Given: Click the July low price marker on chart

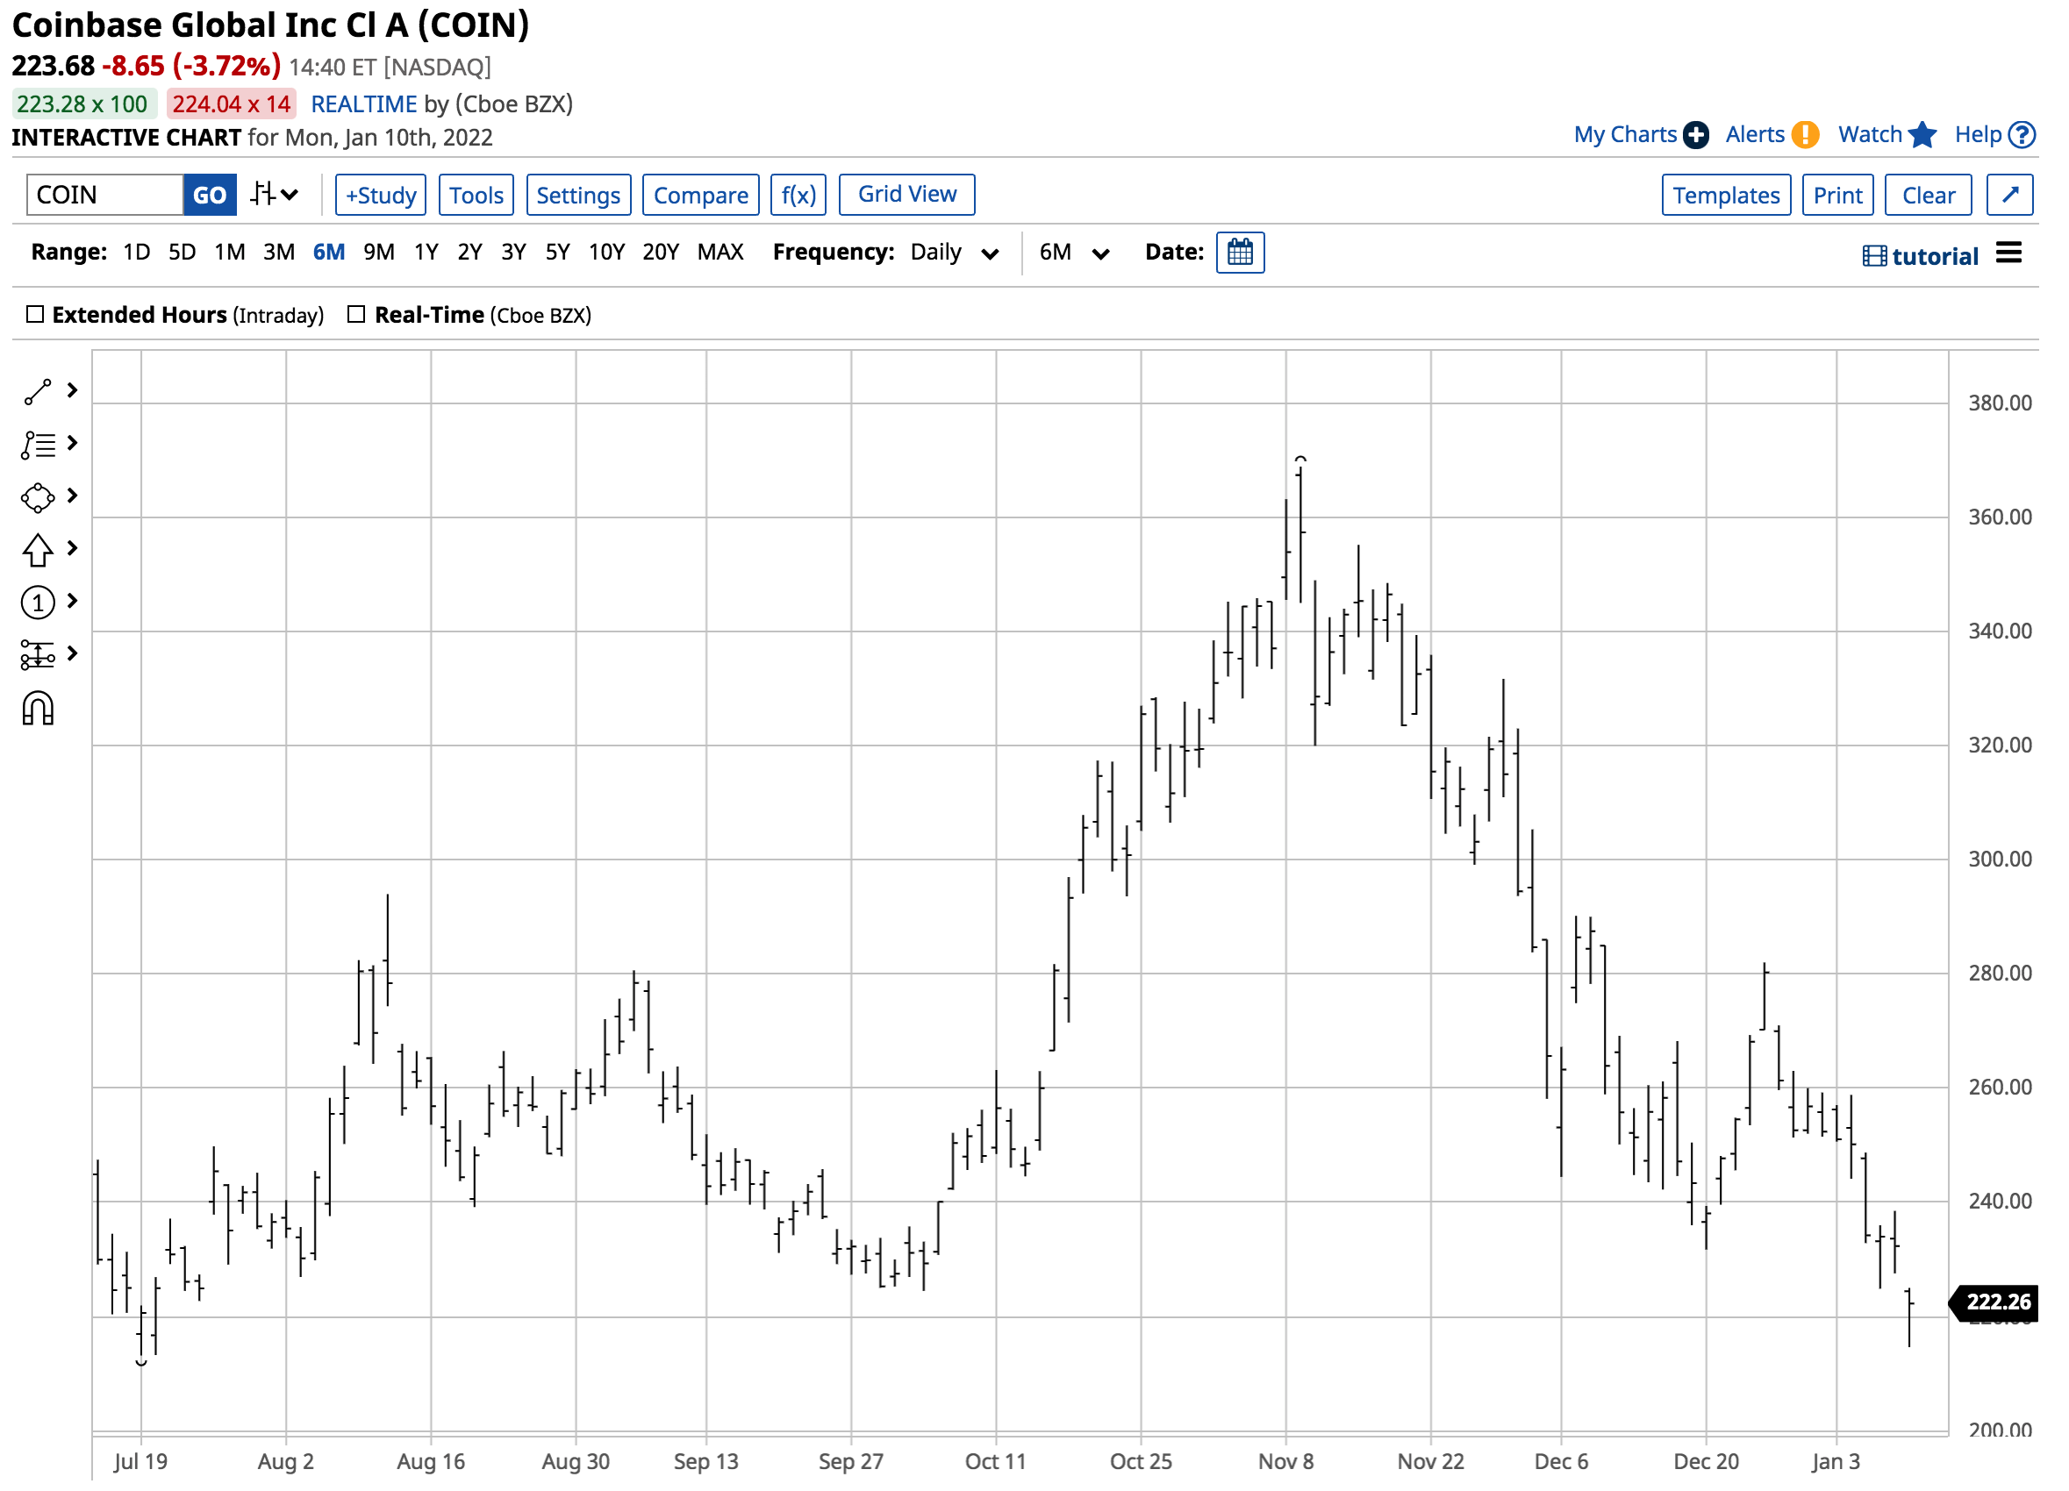Looking at the screenshot, I should tap(141, 1363).
